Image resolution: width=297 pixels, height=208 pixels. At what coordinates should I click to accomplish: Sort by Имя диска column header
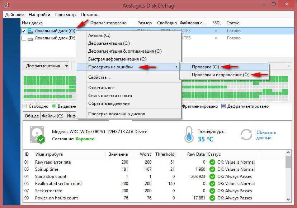coord(32,23)
